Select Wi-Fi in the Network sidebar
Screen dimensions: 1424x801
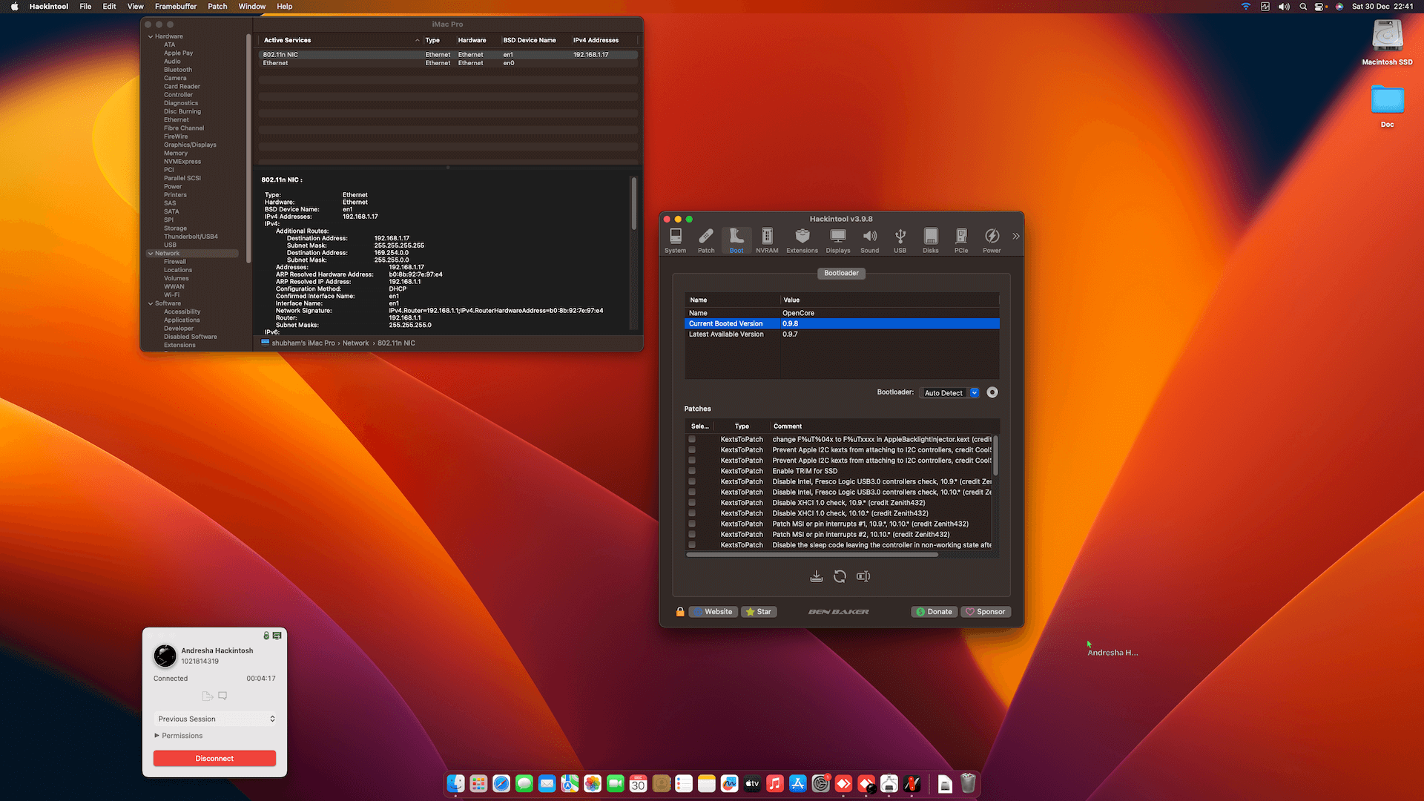tap(171, 295)
